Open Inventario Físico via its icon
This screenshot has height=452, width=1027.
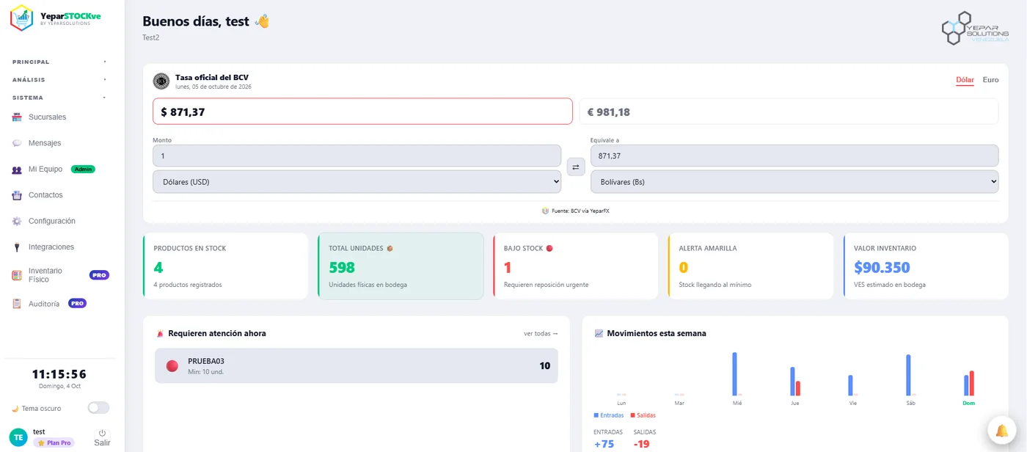click(17, 275)
